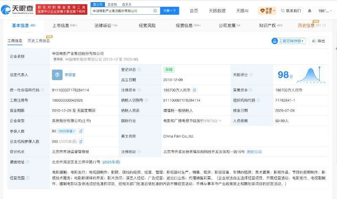Click the info icon beside 登记状态
This screenshot has height=199, width=337.
139,70
